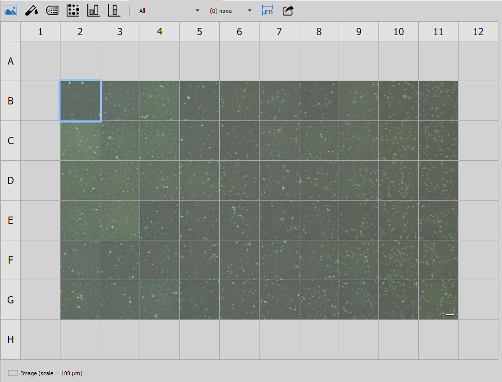Select the well dots grid icon
Viewport: 502px width, 382px height.
tap(73, 10)
